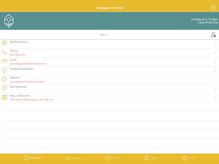Click the Phone label text
219x164 pixels.
click(x=14, y=51)
